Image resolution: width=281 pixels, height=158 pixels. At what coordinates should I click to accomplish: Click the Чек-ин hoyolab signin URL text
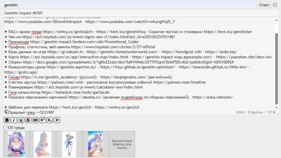click(98, 37)
